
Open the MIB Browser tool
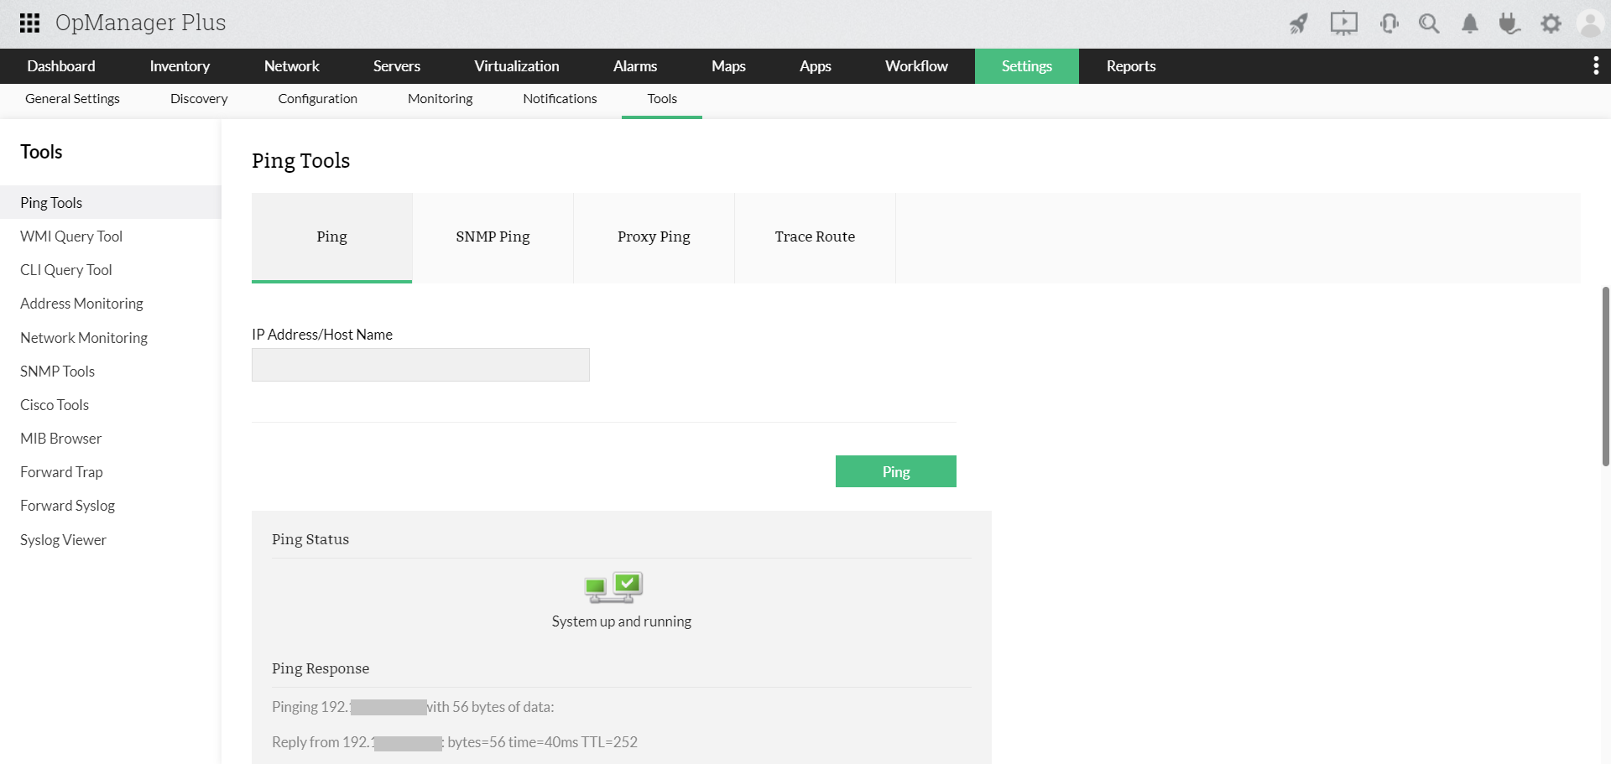60,438
